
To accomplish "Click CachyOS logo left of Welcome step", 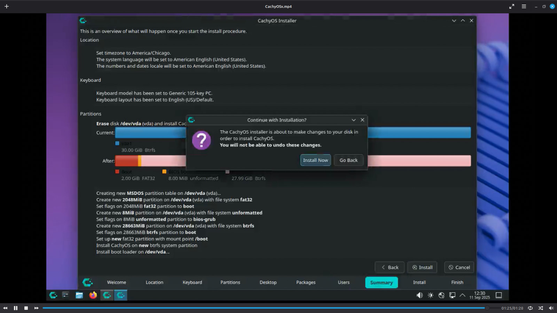I will (x=87, y=282).
